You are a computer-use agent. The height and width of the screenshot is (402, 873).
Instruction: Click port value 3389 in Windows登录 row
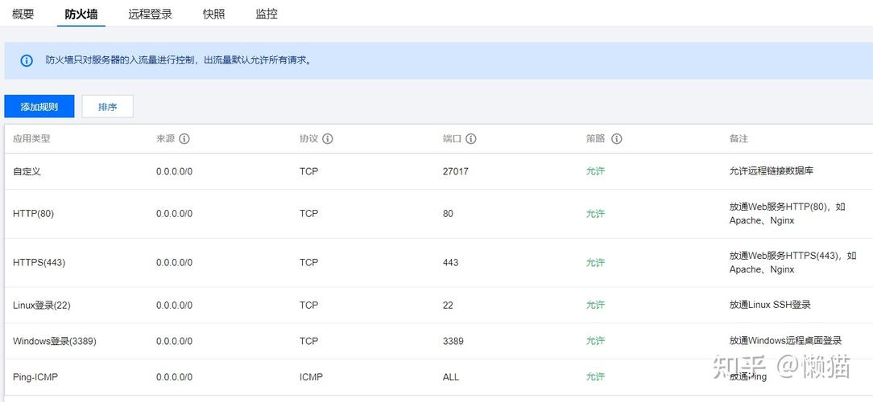[453, 341]
